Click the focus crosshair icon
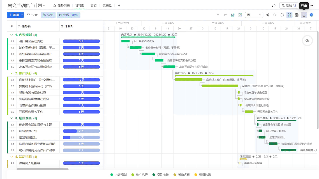Image resolution: width=319 pixels, height=179 pixels. [282, 15]
